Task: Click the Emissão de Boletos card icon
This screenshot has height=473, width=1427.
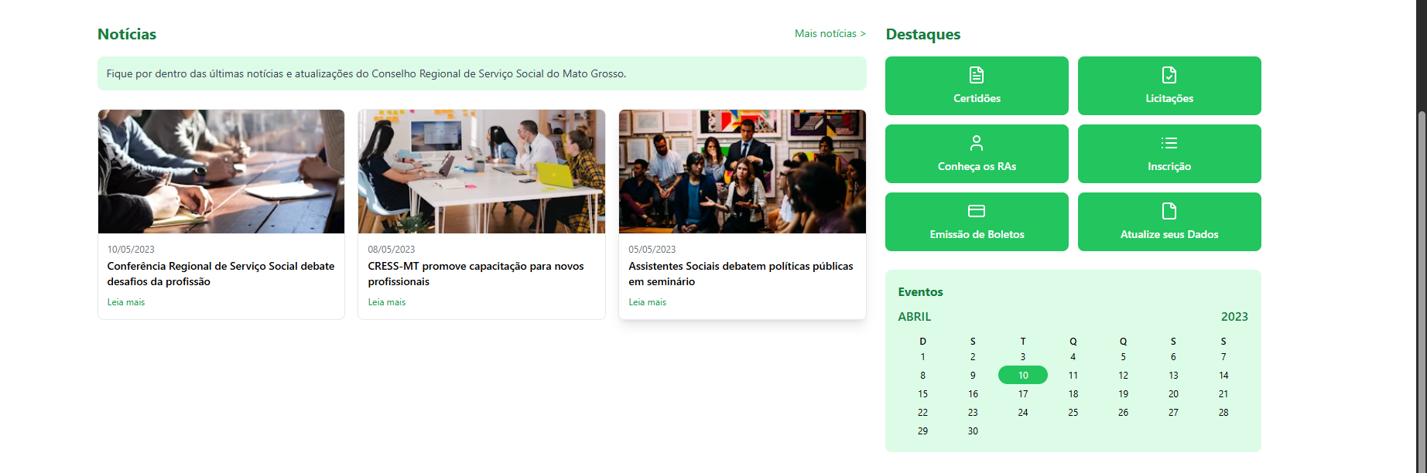Action: tap(977, 211)
